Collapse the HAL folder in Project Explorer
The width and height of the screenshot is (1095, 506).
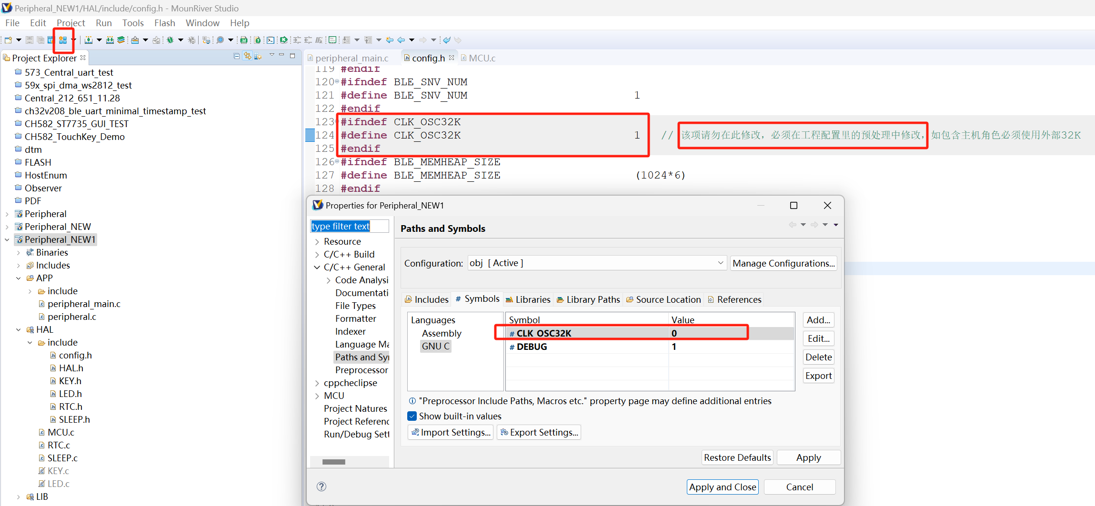19,329
